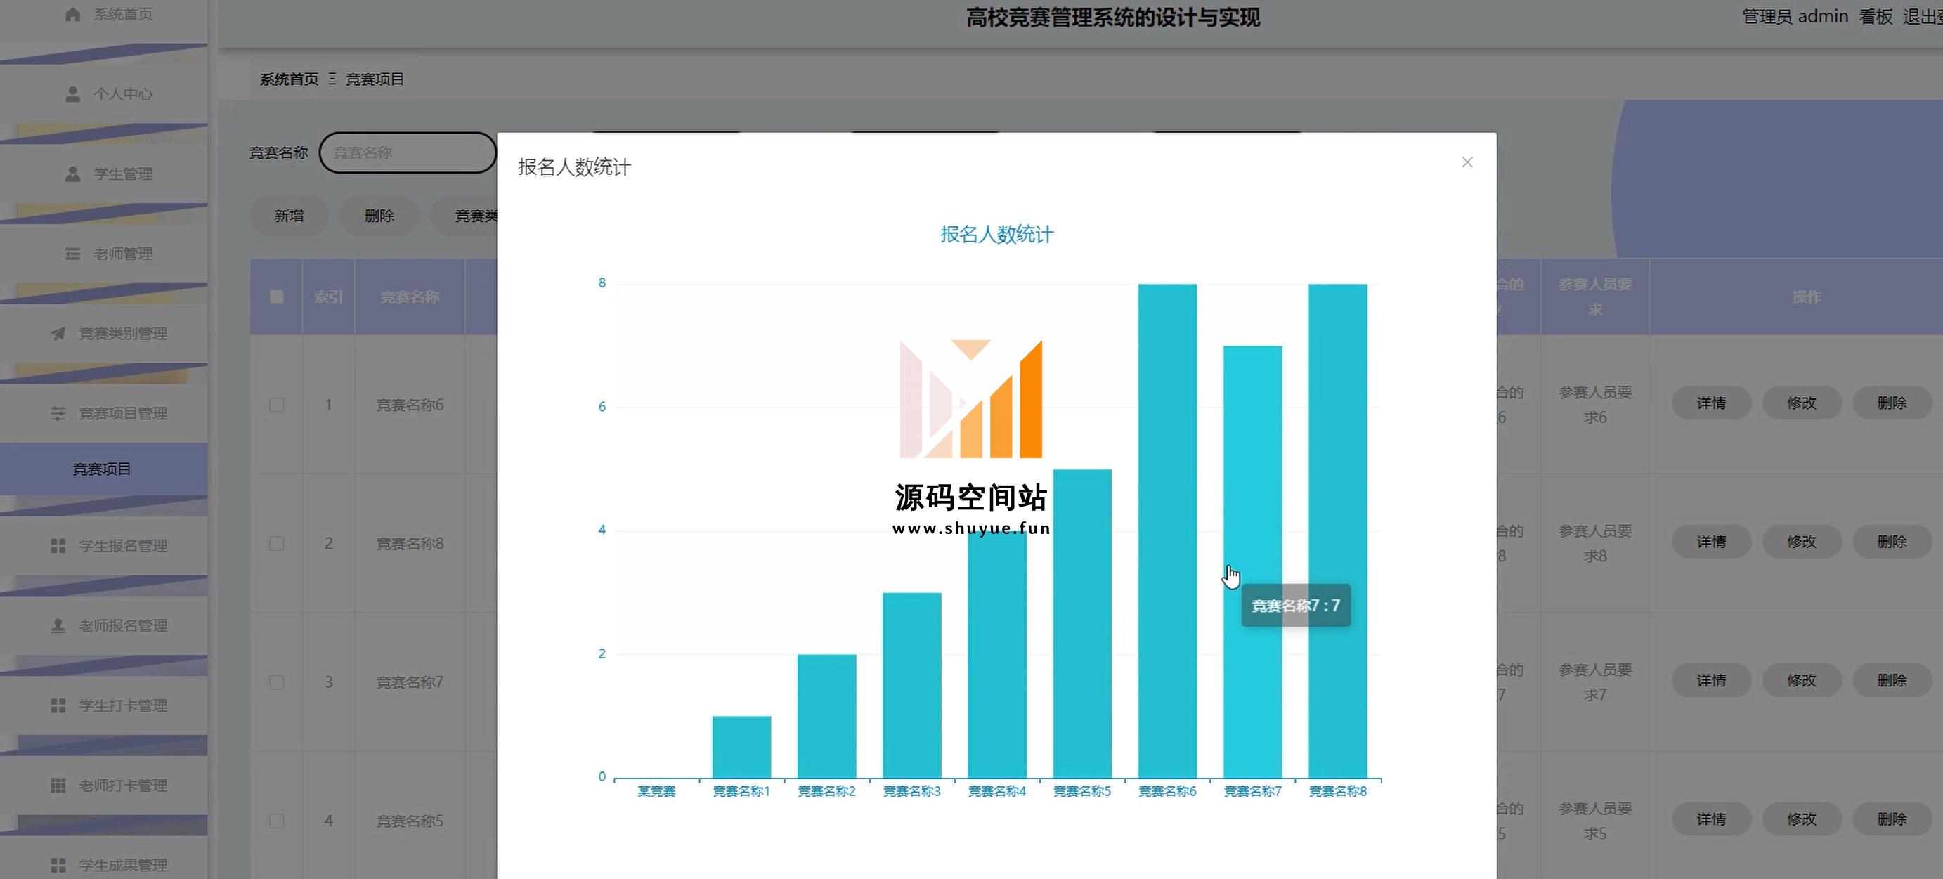Click the user icon beside 老师报名管理
Image resolution: width=1943 pixels, height=879 pixels.
(x=58, y=625)
